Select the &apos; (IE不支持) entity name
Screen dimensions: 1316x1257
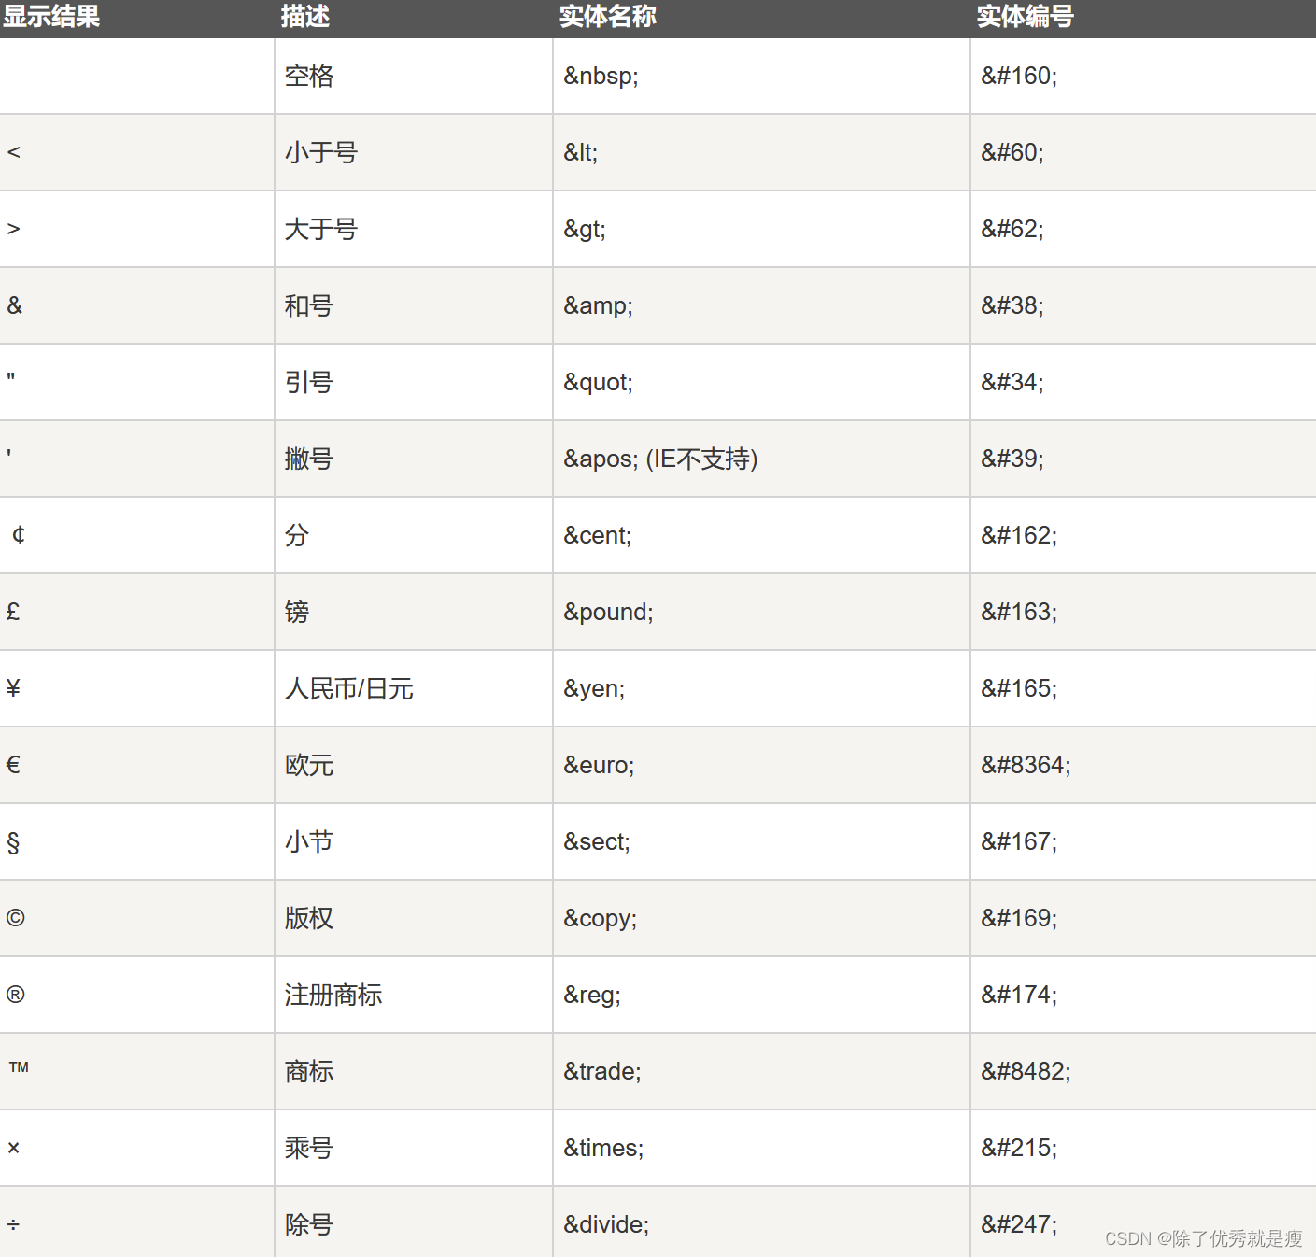(x=660, y=459)
